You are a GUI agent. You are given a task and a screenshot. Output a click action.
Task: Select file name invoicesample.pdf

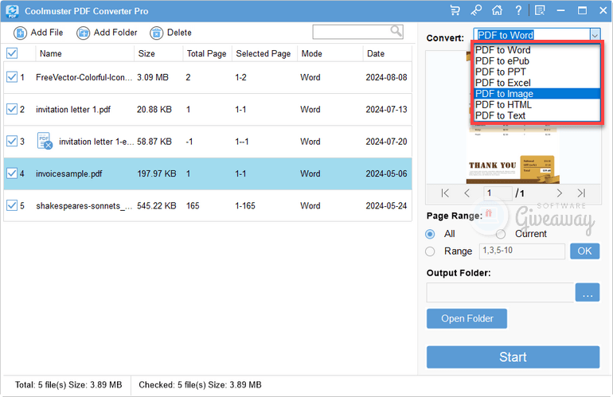pyautogui.click(x=68, y=173)
